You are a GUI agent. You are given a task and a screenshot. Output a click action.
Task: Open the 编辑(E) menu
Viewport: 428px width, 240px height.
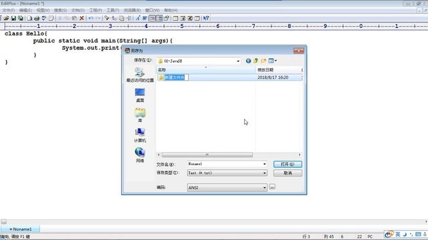tap(25, 11)
